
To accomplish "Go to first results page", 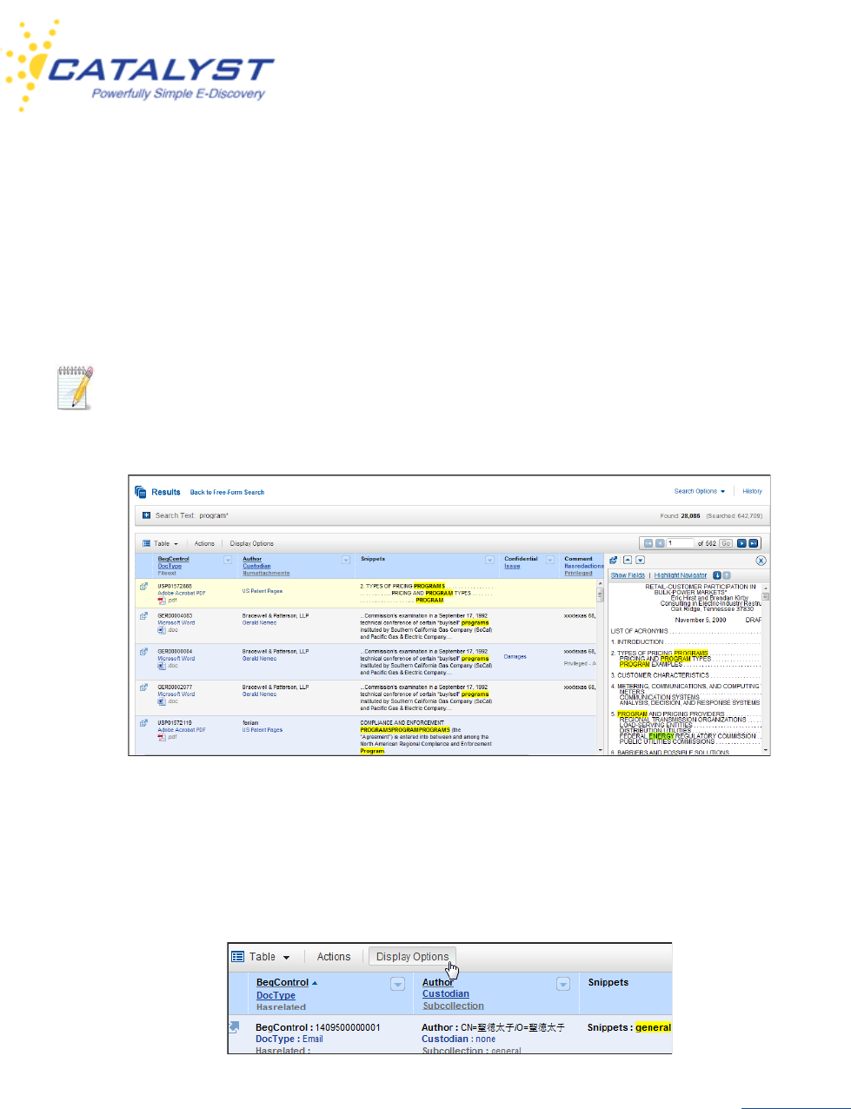I will tap(648, 543).
